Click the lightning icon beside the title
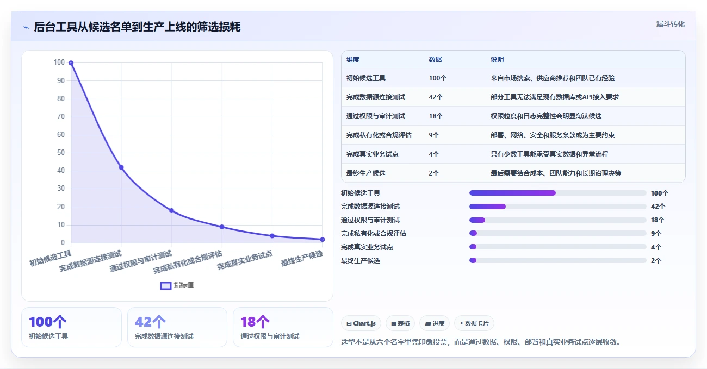This screenshot has width=707, height=369. (26, 27)
